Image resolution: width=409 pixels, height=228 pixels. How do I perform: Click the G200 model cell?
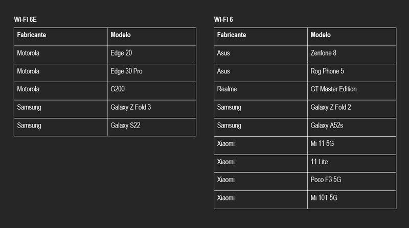click(x=152, y=91)
